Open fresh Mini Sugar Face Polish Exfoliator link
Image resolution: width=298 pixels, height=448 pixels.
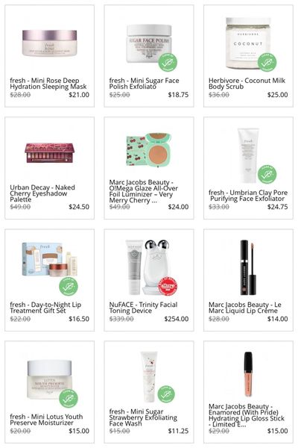click(x=144, y=84)
